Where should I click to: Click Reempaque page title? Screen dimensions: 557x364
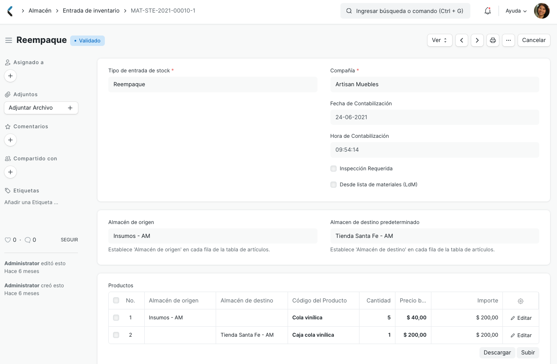[42, 40]
